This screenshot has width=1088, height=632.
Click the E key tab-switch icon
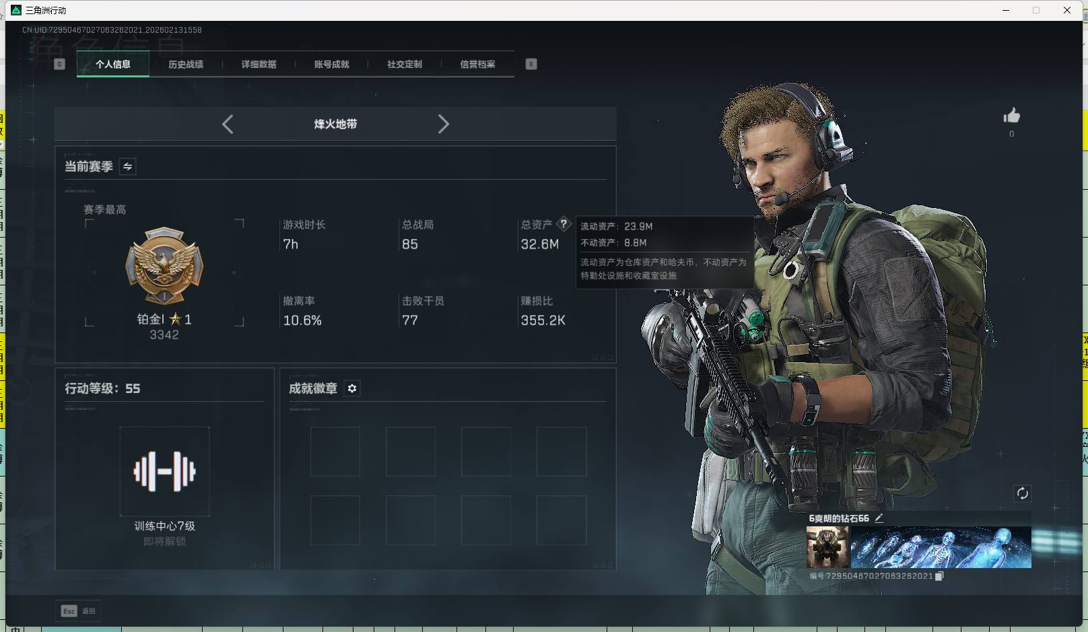tap(531, 64)
